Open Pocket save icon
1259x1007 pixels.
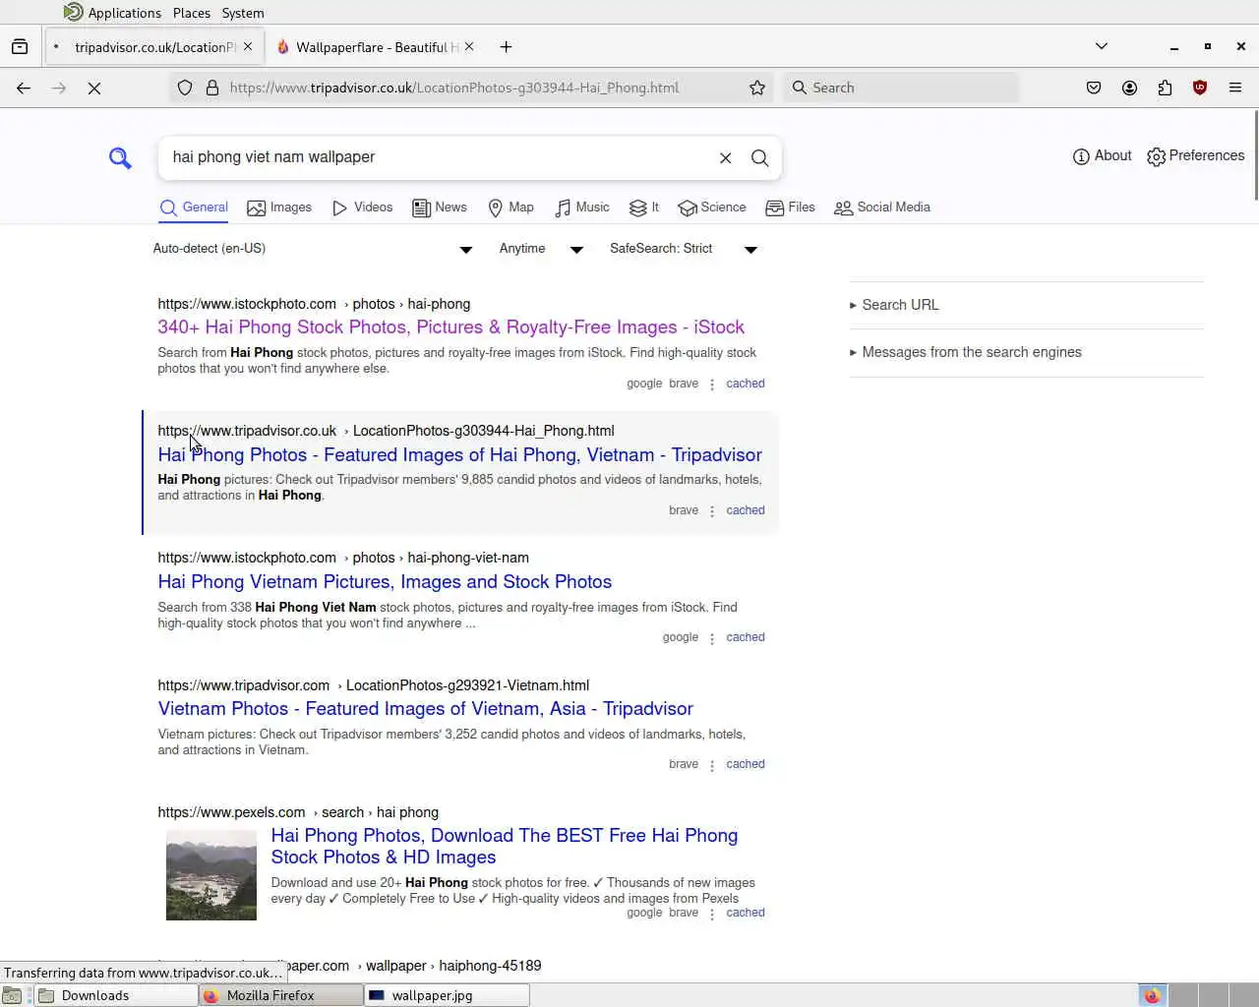point(1094,88)
